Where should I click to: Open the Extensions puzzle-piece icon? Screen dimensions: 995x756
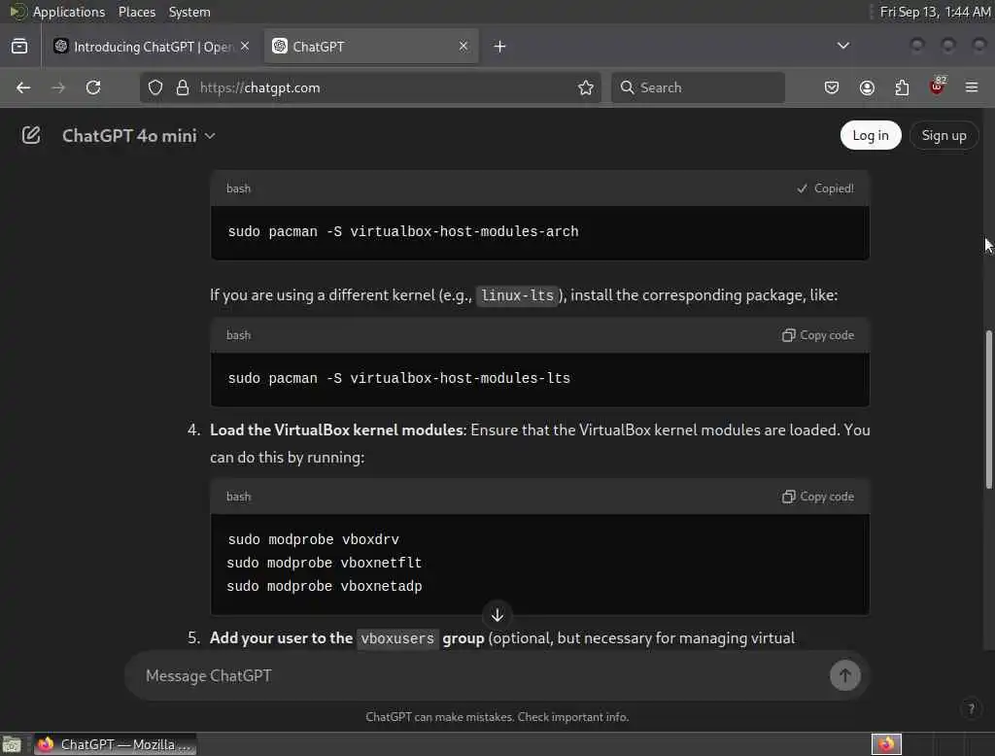point(902,87)
